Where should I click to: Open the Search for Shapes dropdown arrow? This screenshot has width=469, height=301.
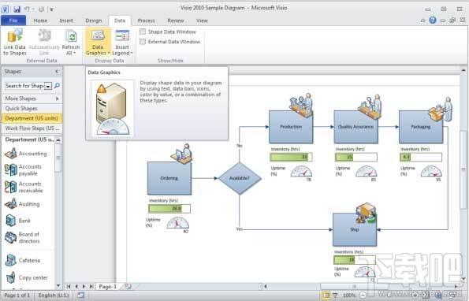coord(48,86)
